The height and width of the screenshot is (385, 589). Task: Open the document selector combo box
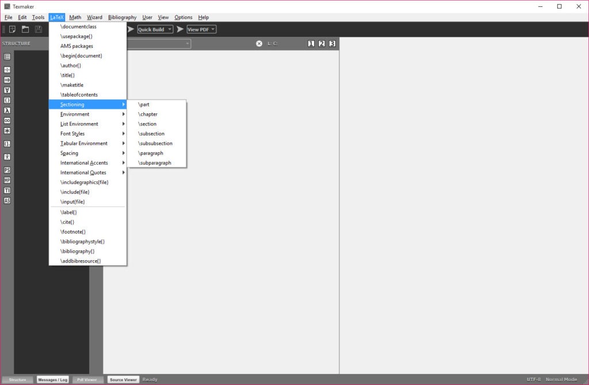click(x=159, y=44)
